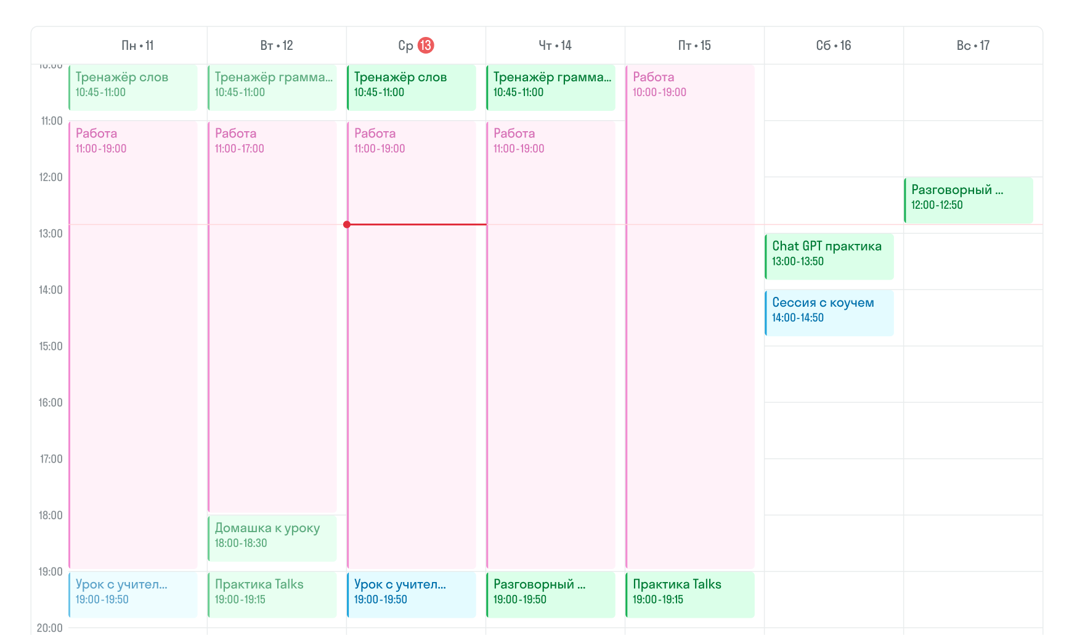Select the Сб • 16 day header
The height and width of the screenshot is (635, 1077).
833,46
